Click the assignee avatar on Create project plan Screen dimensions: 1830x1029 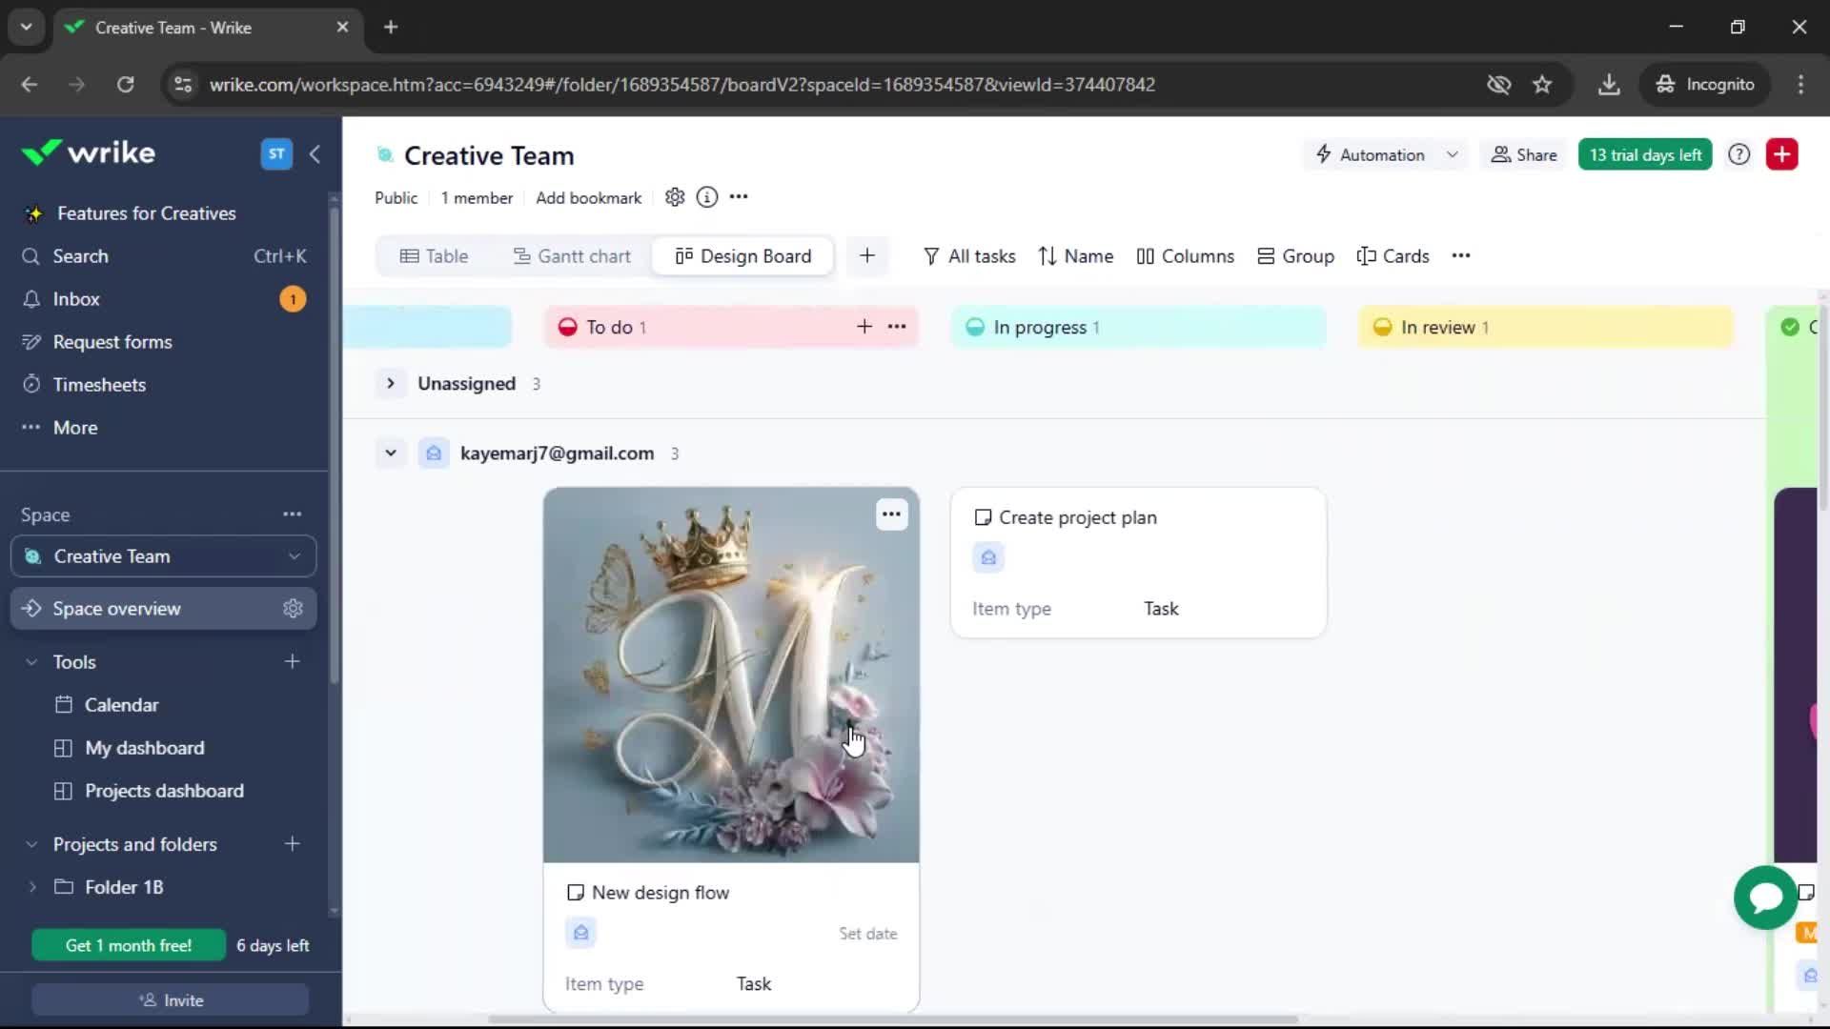click(x=988, y=558)
